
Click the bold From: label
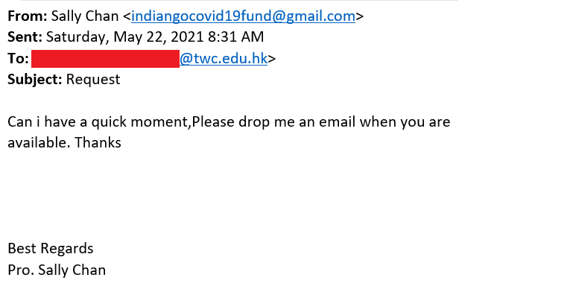click(28, 16)
